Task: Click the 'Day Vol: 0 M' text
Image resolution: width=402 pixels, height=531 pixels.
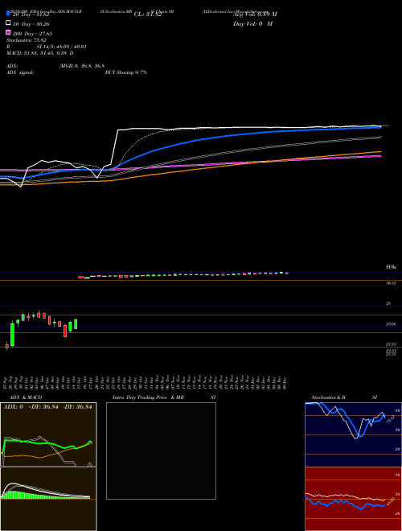Action: (x=252, y=23)
